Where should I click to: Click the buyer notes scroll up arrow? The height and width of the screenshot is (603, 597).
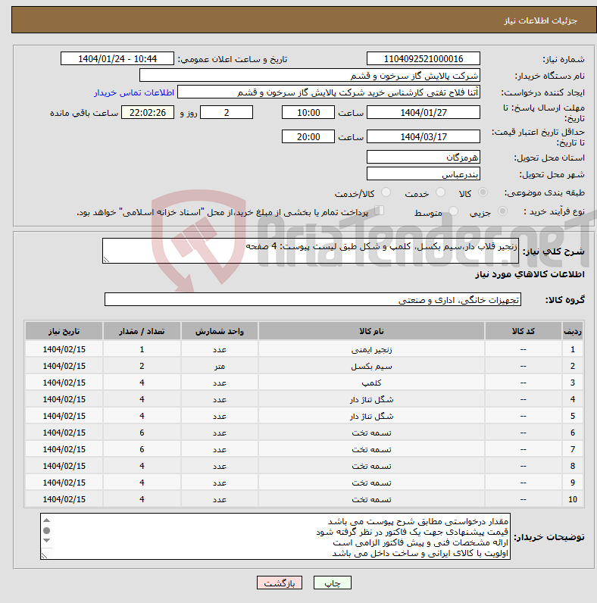(x=46, y=520)
